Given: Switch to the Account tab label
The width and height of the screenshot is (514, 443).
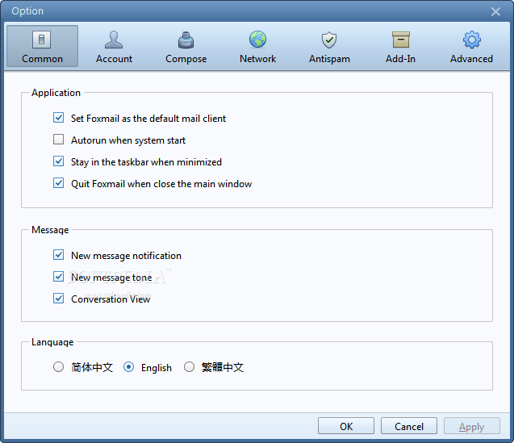Looking at the screenshot, I should (x=114, y=59).
